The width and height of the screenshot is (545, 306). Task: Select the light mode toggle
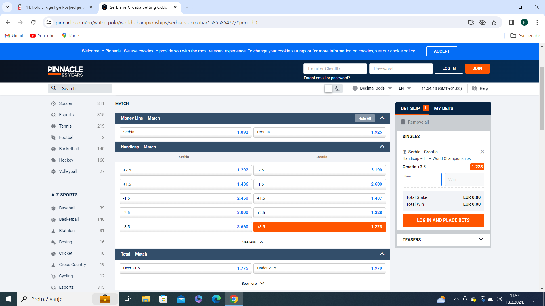[328, 88]
